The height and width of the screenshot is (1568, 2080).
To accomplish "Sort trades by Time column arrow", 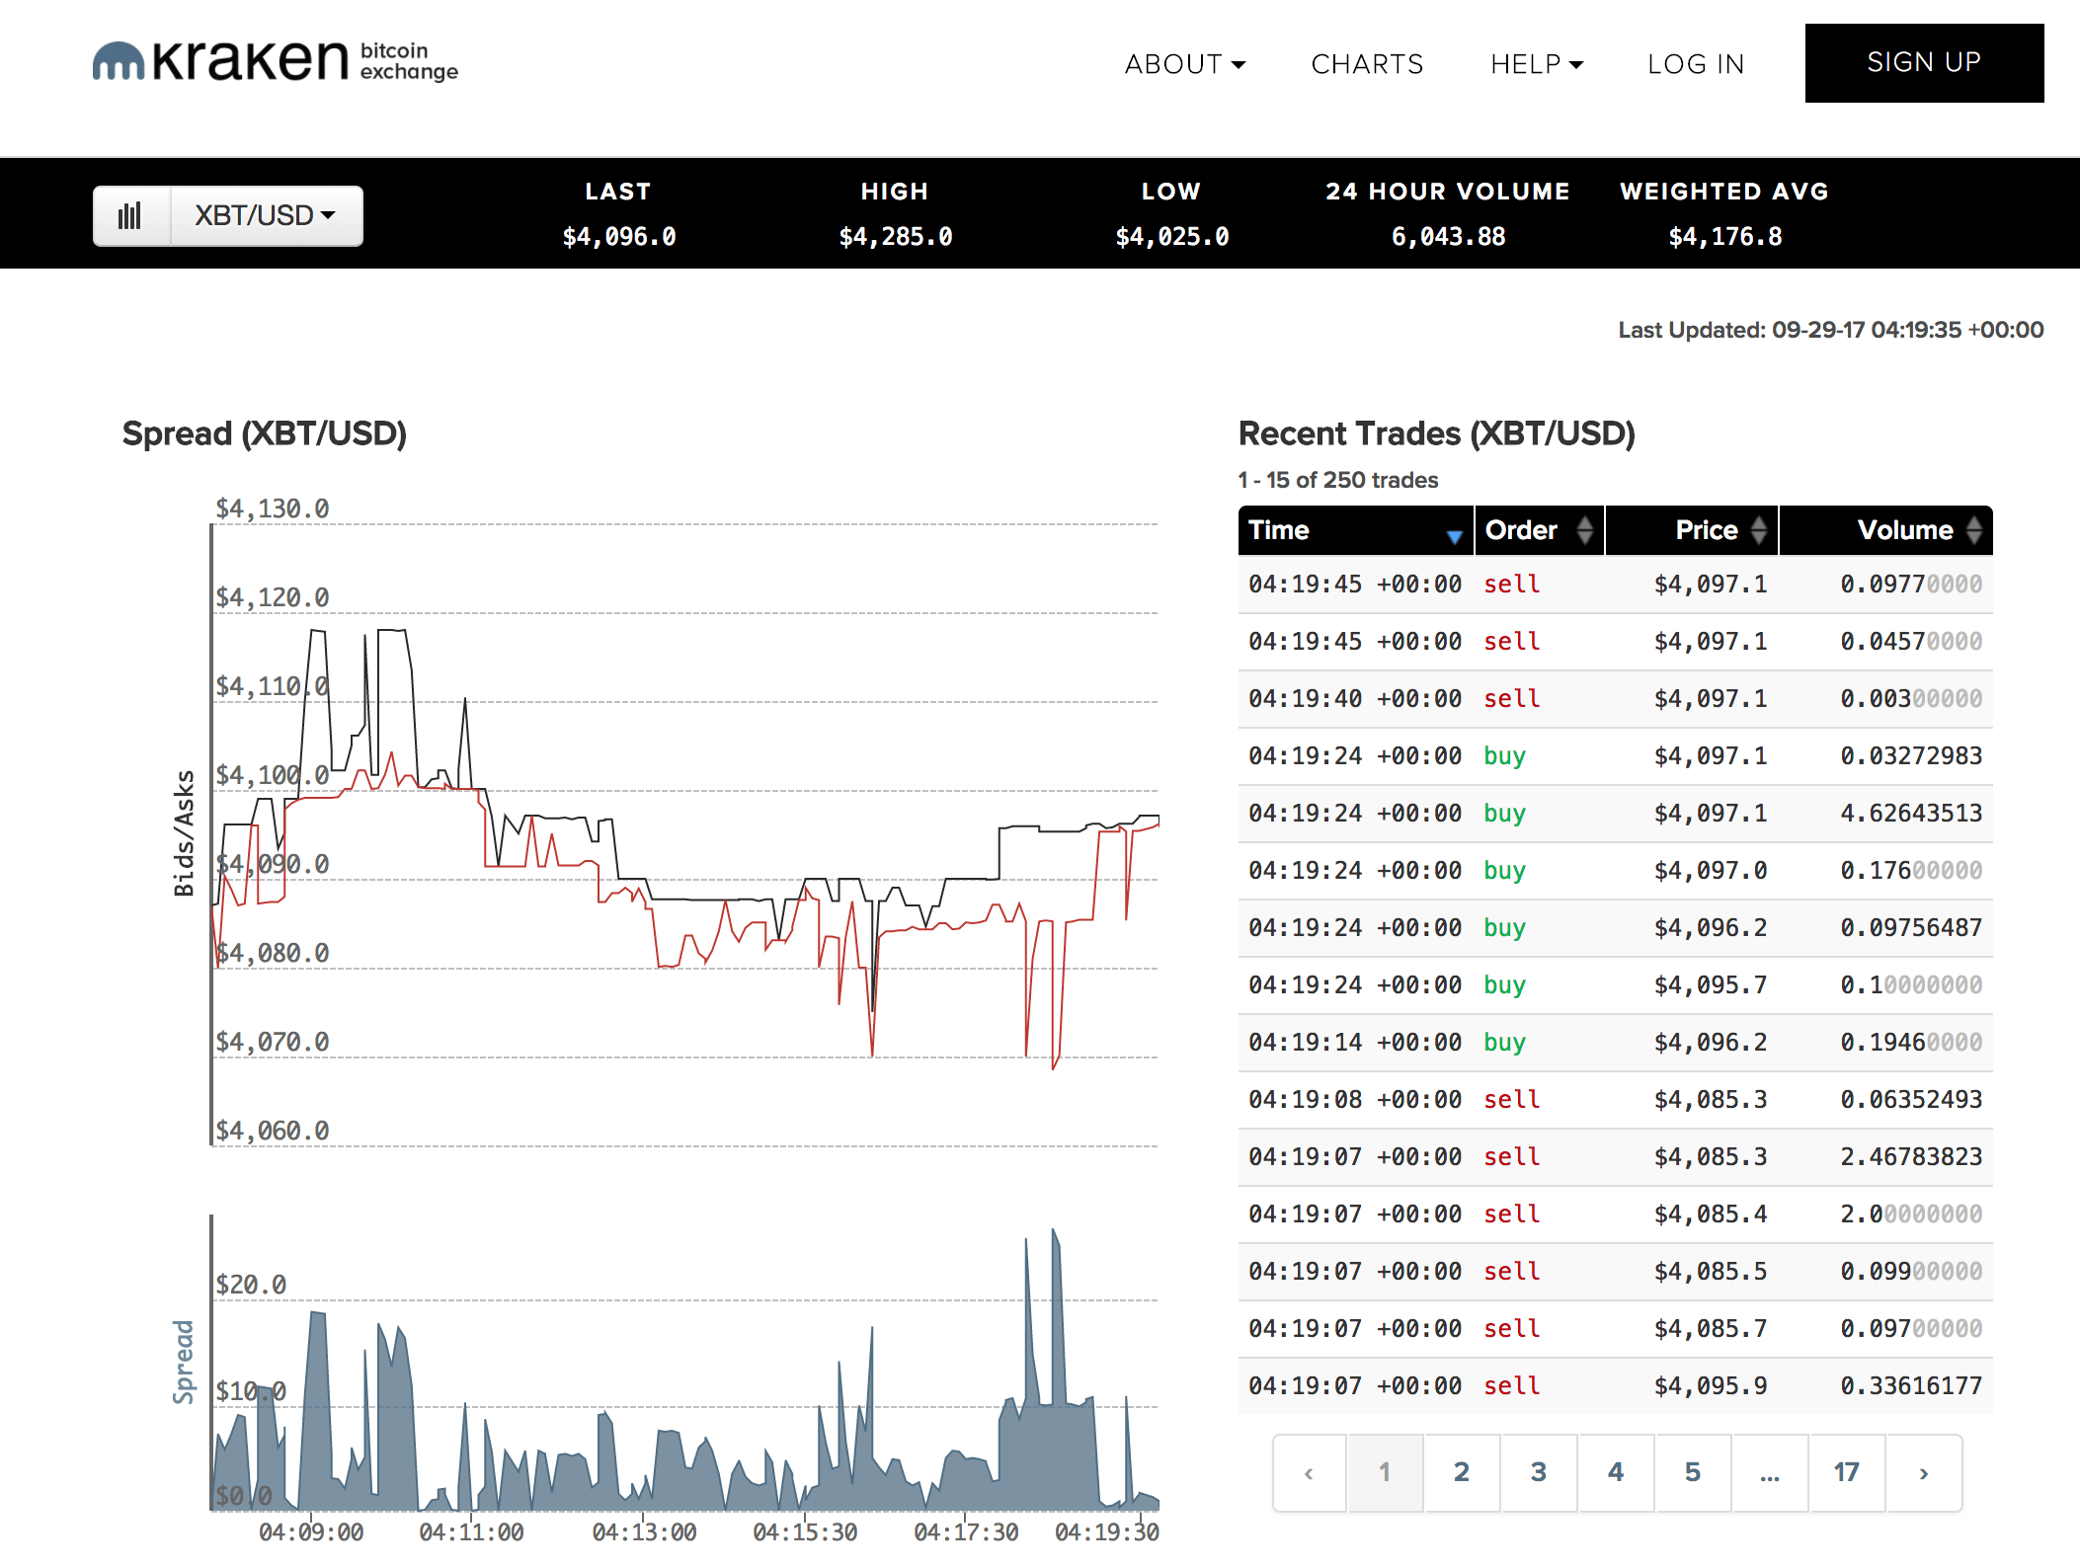I will pyautogui.click(x=1454, y=536).
